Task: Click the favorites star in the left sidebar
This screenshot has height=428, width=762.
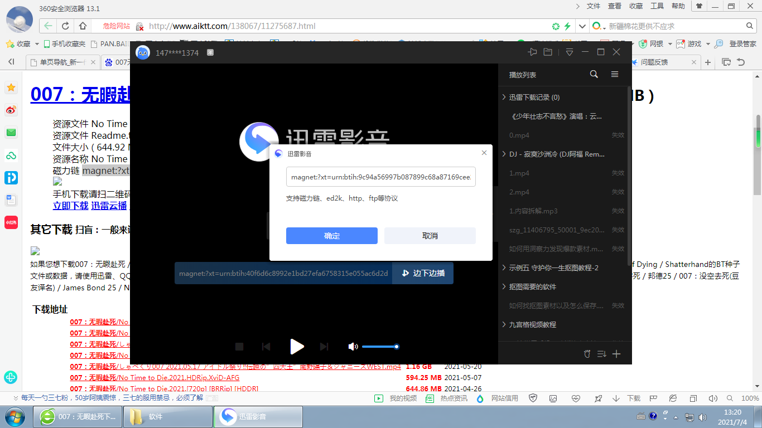Action: point(11,87)
